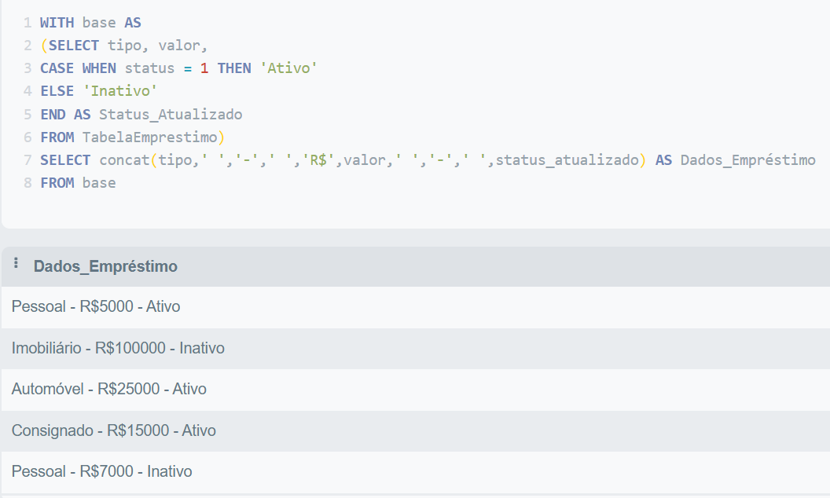Click 'FROM base' on the last line
This screenshot has height=498, width=830.
pyautogui.click(x=78, y=183)
